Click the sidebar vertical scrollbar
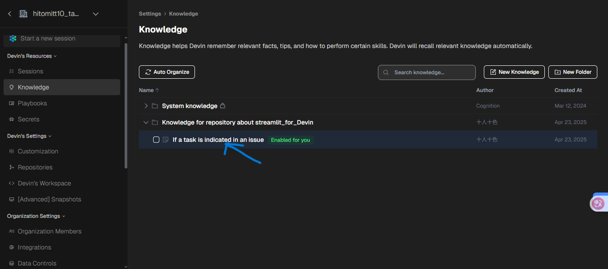The image size is (608, 269). click(126, 106)
